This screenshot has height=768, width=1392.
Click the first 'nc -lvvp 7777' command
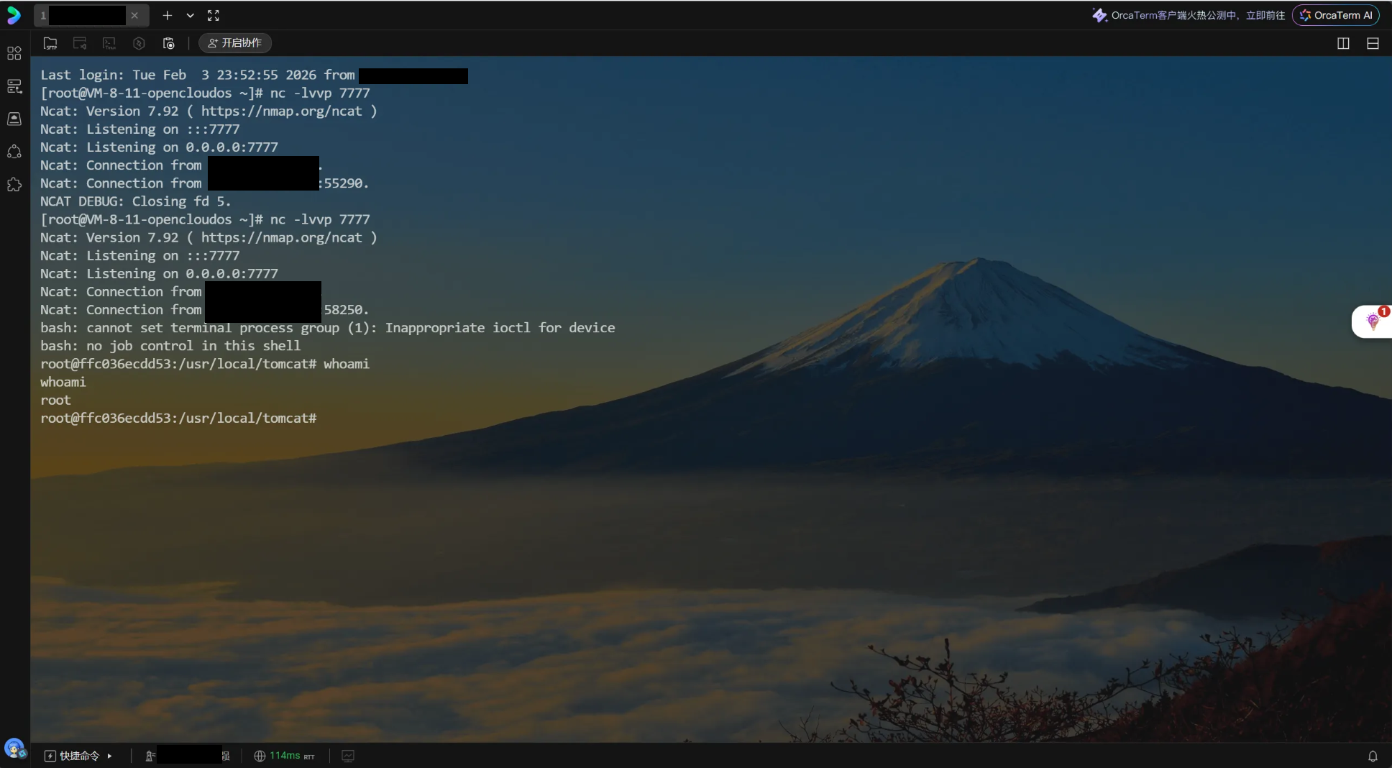pos(320,93)
